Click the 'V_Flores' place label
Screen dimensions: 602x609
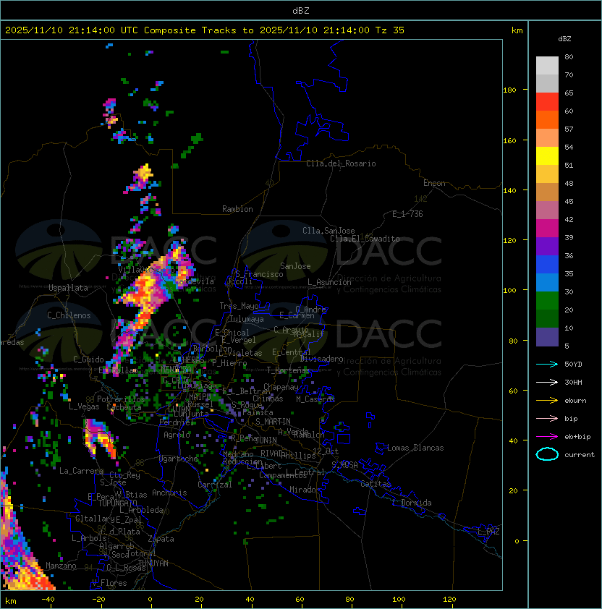pyautogui.click(x=109, y=583)
